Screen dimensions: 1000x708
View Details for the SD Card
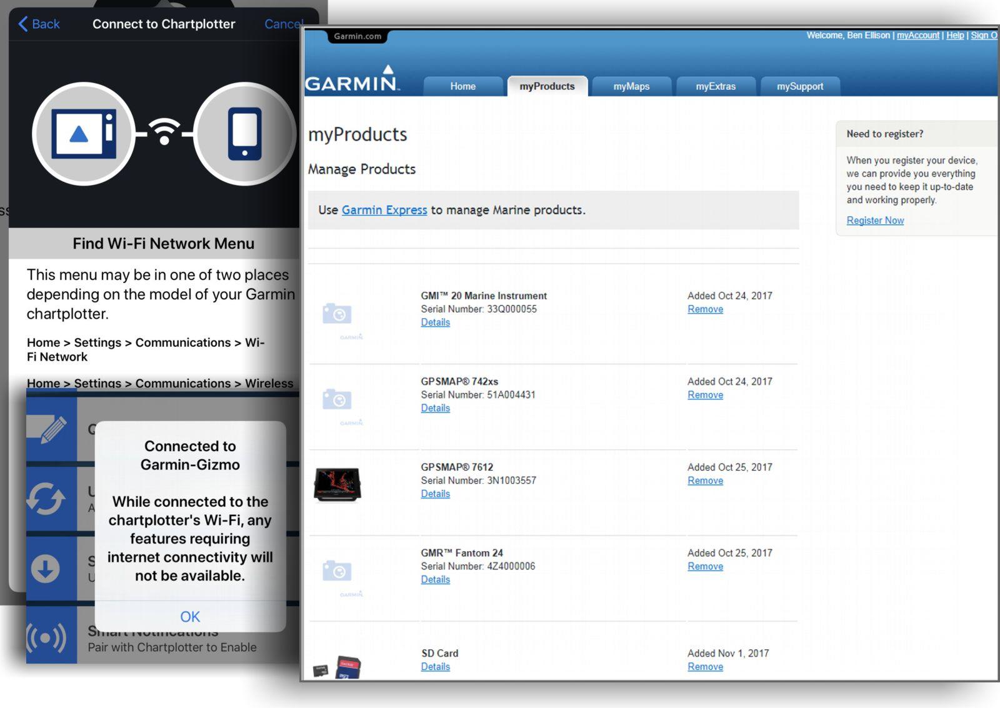(435, 667)
